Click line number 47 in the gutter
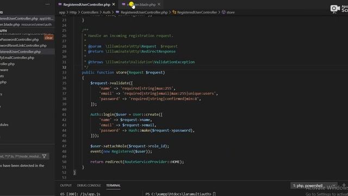The width and height of the screenshot is (348, 196). click(64, 146)
